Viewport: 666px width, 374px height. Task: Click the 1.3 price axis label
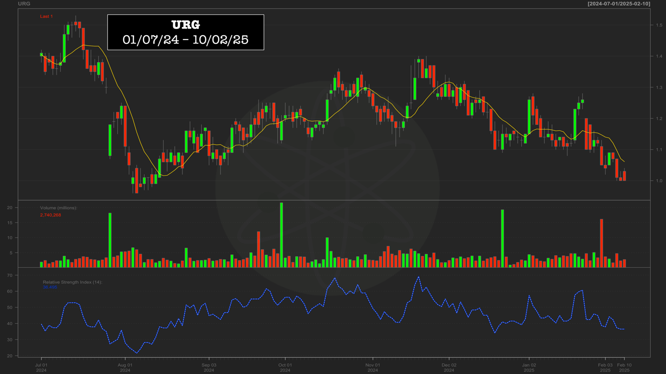coord(659,87)
